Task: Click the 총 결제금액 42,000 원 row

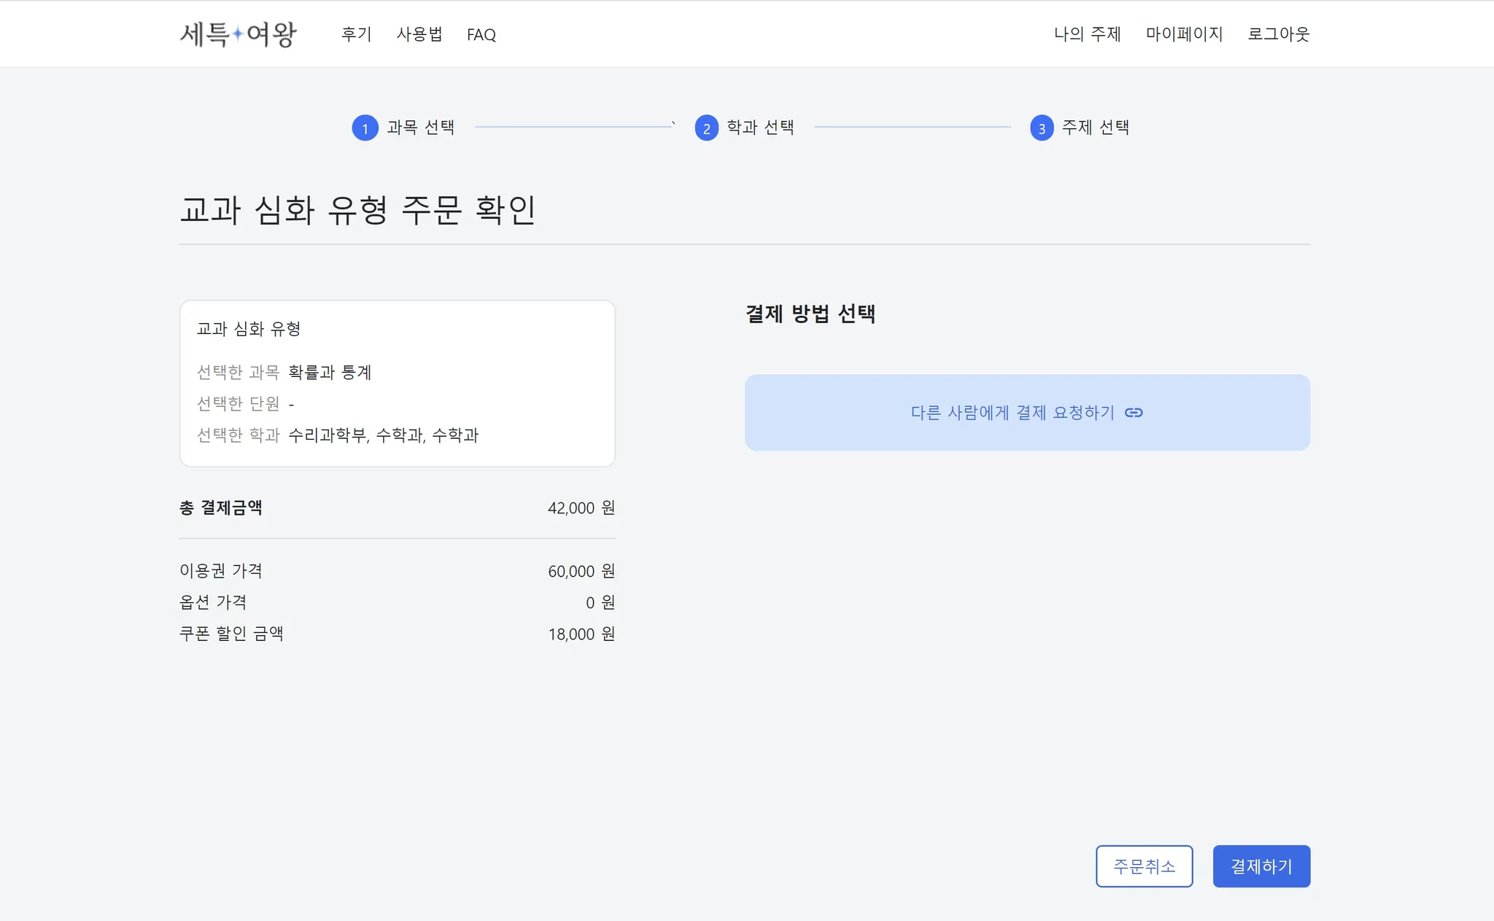Action: click(397, 508)
